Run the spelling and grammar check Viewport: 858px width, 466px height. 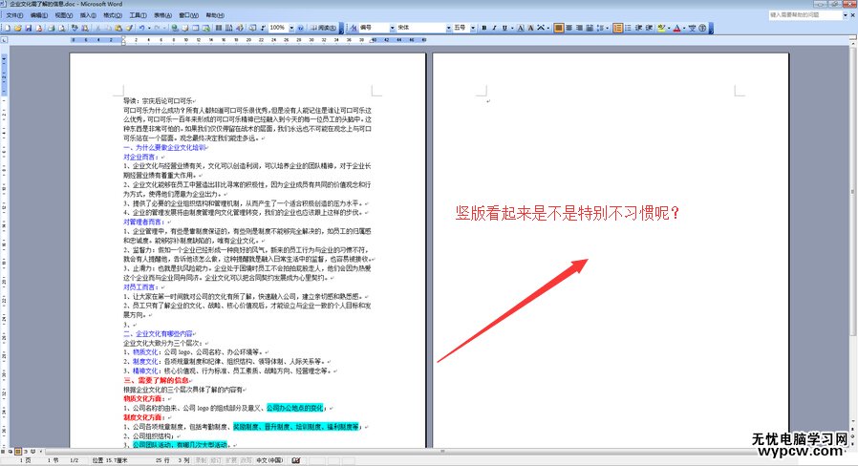pyautogui.click(x=75, y=28)
